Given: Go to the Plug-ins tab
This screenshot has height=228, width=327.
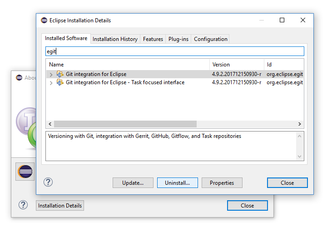Looking at the screenshot, I should [178, 39].
